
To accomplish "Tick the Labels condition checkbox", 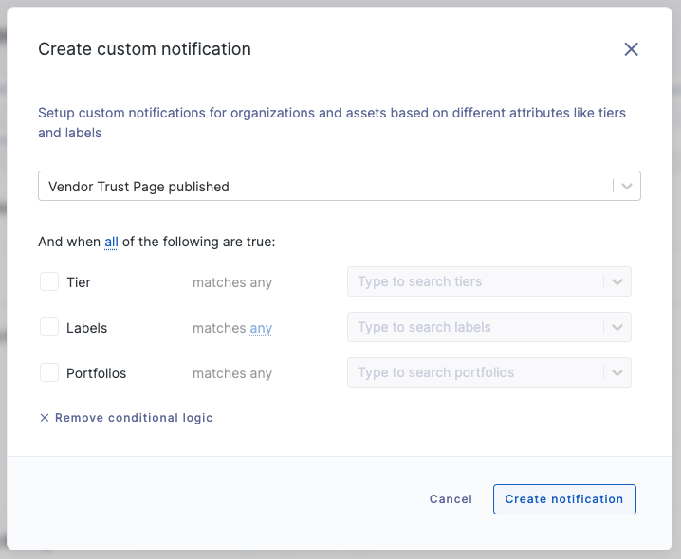I will tap(49, 327).
